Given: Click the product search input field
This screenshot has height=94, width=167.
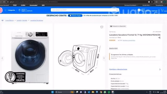Looking at the screenshot, I should [85, 10].
